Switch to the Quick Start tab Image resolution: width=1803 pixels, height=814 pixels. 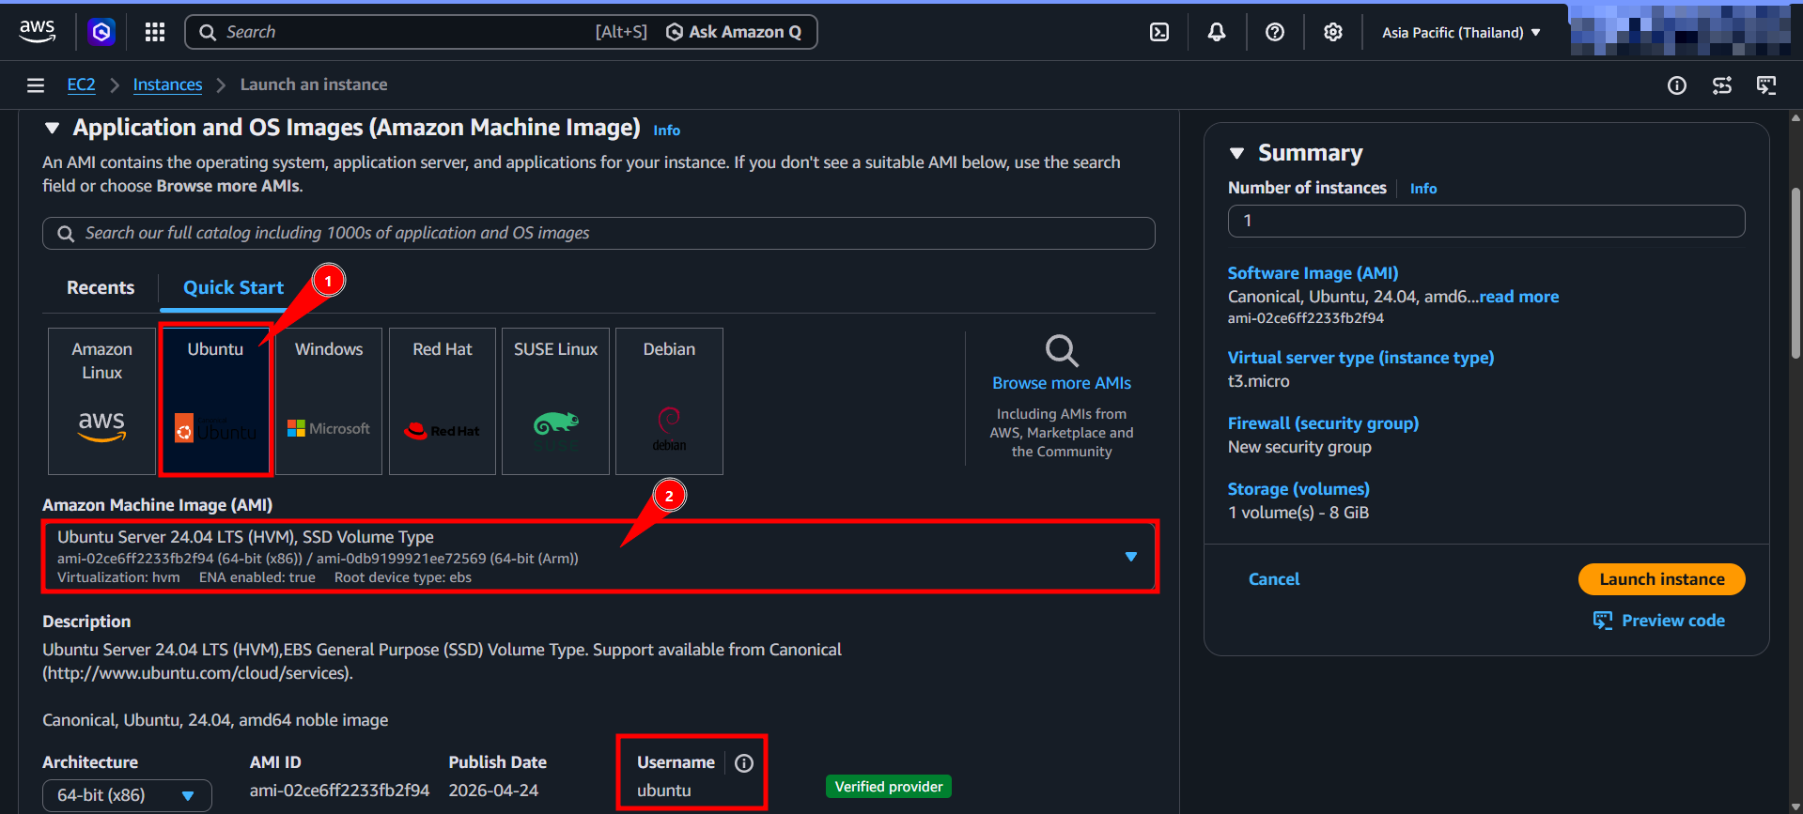point(233,287)
